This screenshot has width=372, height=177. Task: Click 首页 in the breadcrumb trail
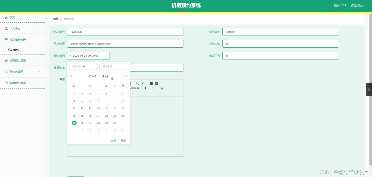pyautogui.click(x=56, y=19)
